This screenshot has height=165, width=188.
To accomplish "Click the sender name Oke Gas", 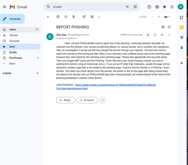I will pos(61,35).
